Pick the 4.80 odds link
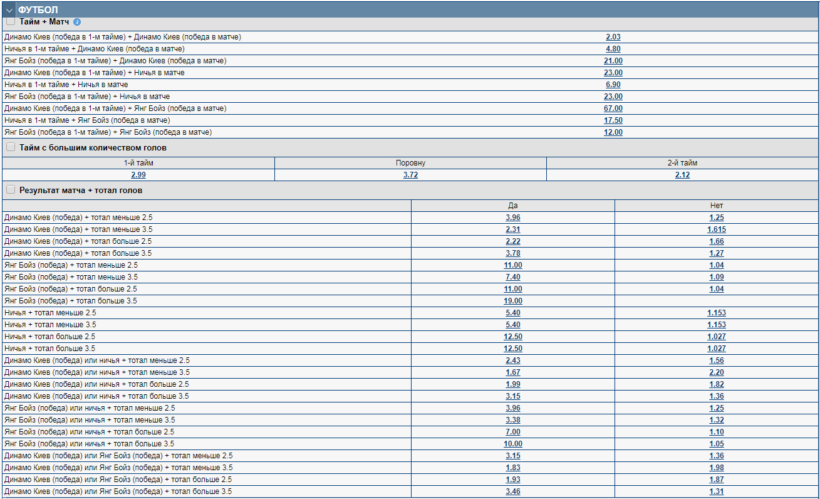This screenshot has height=499, width=820. tap(613, 49)
